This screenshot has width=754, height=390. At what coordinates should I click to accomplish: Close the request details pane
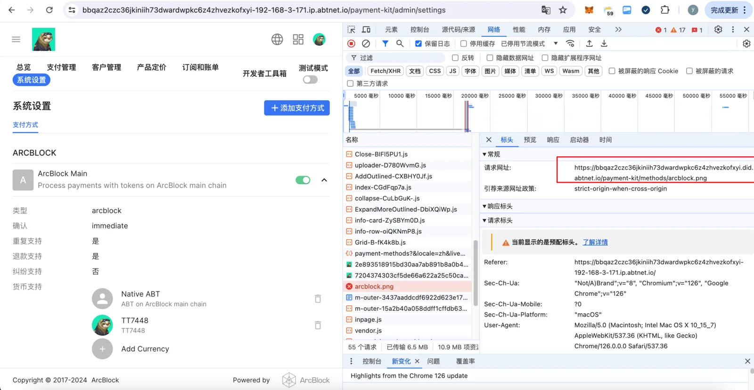tap(489, 140)
